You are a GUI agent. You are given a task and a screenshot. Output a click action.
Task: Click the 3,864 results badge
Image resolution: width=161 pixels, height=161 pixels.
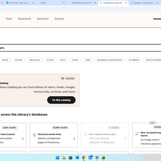[x=9, y=128]
